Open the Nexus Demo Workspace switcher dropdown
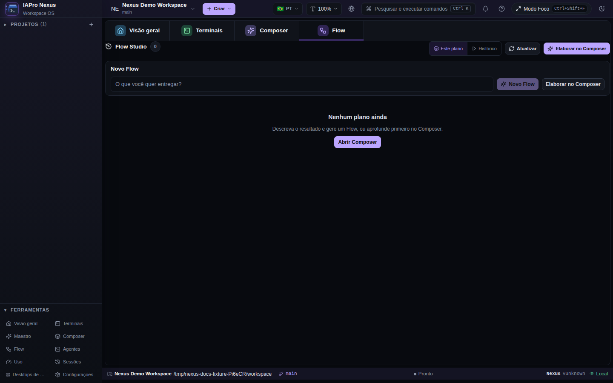 (152, 9)
